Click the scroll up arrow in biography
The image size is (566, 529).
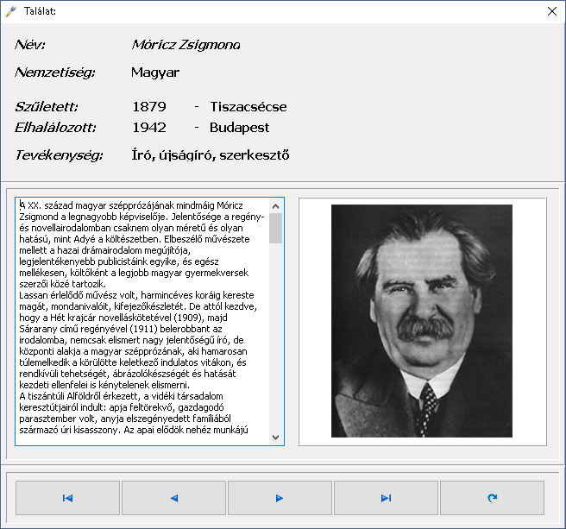(275, 206)
